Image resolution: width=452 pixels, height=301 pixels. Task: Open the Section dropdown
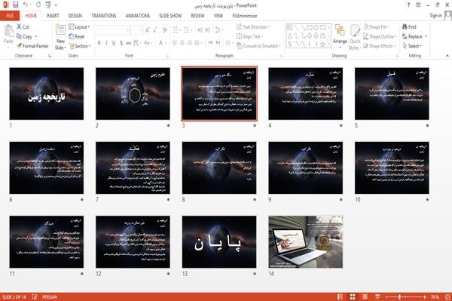click(80, 46)
